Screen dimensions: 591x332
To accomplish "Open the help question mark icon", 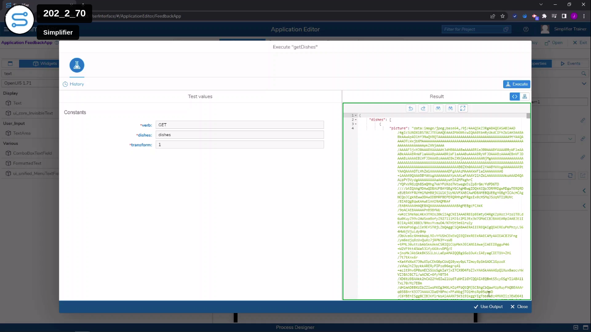I will (x=526, y=29).
